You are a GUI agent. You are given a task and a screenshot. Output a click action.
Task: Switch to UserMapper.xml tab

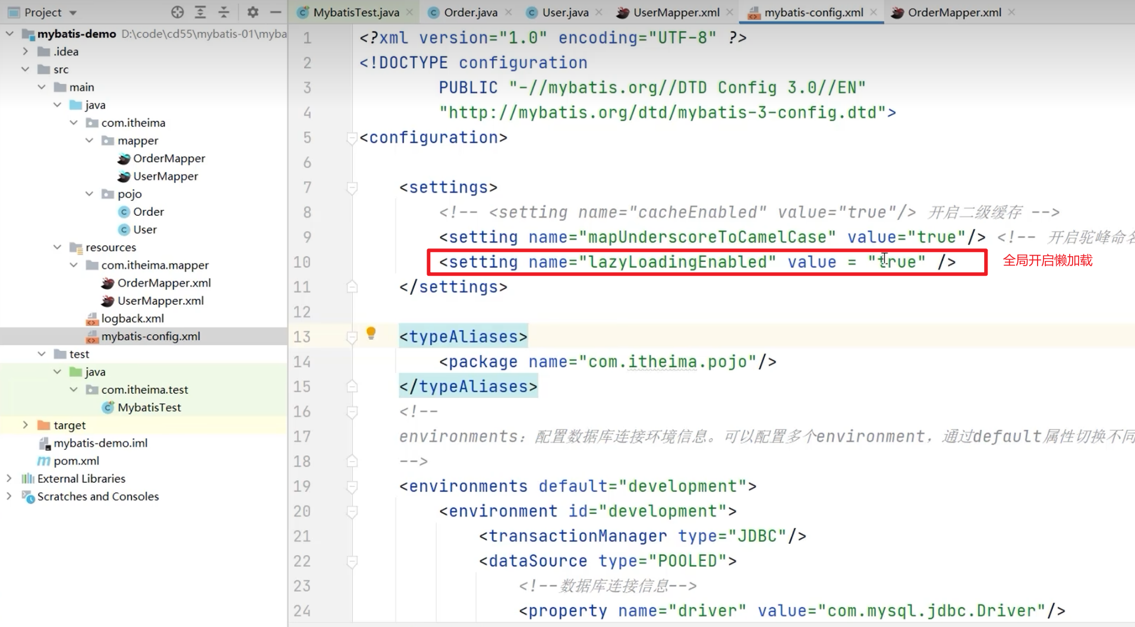click(x=676, y=12)
